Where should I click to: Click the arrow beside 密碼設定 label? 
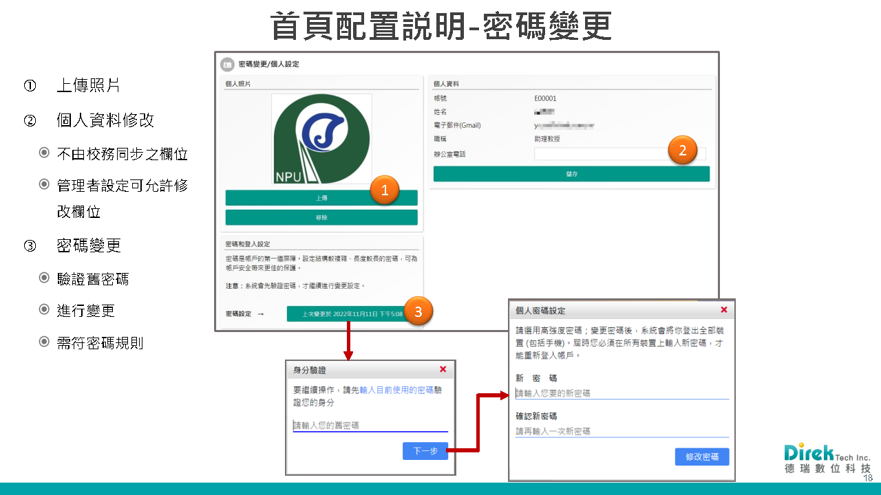(x=260, y=314)
